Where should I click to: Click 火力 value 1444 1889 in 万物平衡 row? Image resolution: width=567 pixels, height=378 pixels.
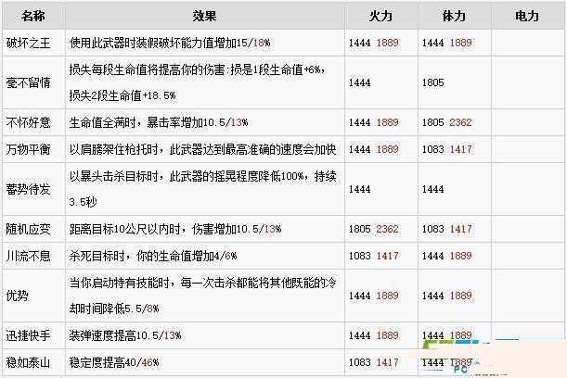pyautogui.click(x=374, y=149)
